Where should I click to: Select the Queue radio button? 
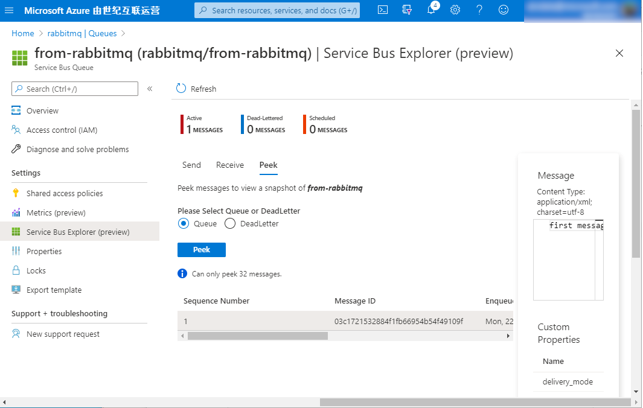pos(184,224)
